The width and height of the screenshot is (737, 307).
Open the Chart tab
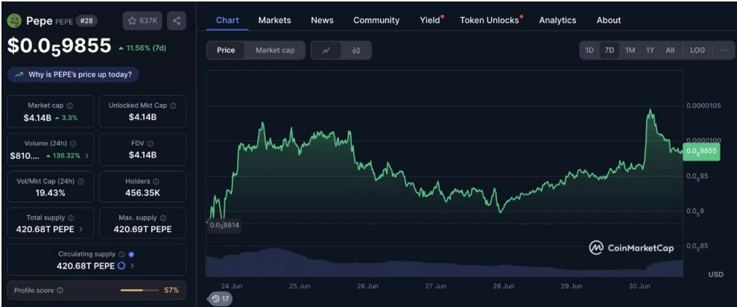tap(227, 20)
